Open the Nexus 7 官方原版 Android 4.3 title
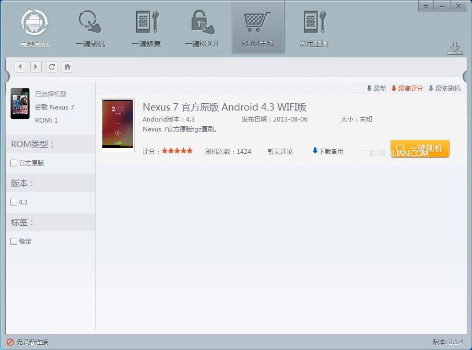Image resolution: width=472 pixels, height=350 pixels. point(225,107)
